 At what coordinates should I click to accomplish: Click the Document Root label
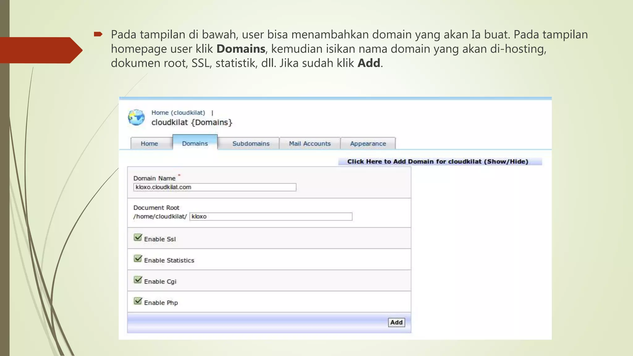pyautogui.click(x=156, y=208)
